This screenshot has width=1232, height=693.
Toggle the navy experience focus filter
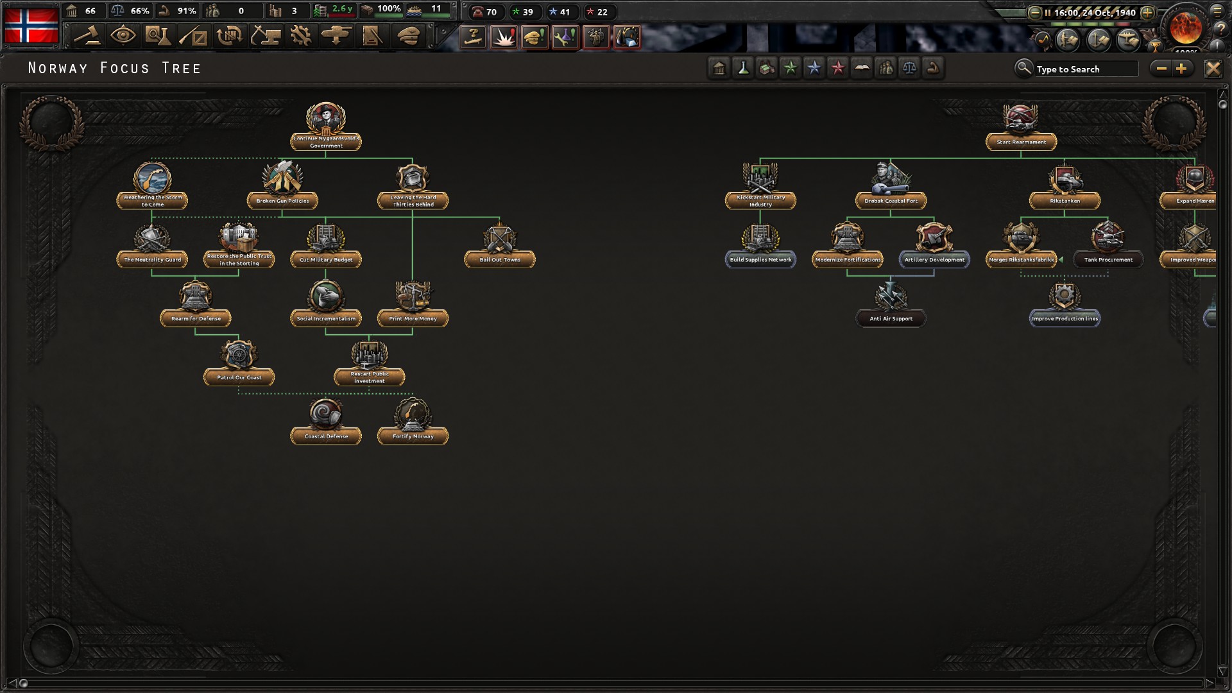coord(814,69)
